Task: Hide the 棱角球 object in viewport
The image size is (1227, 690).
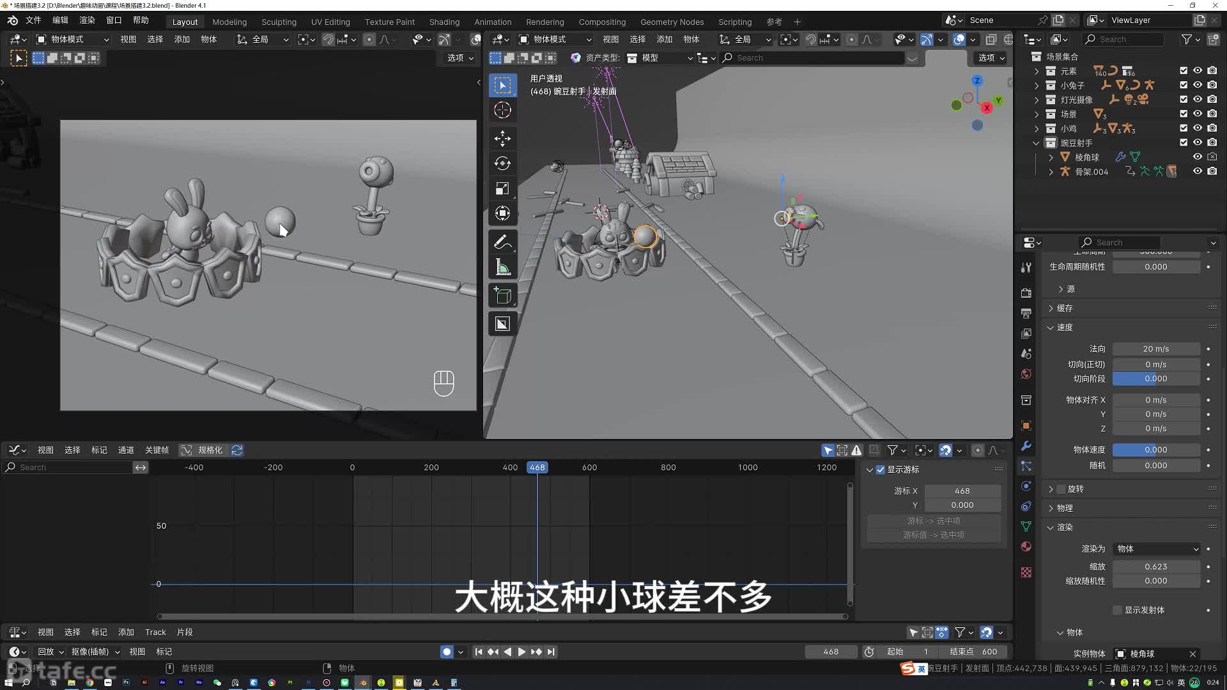Action: pos(1198,157)
